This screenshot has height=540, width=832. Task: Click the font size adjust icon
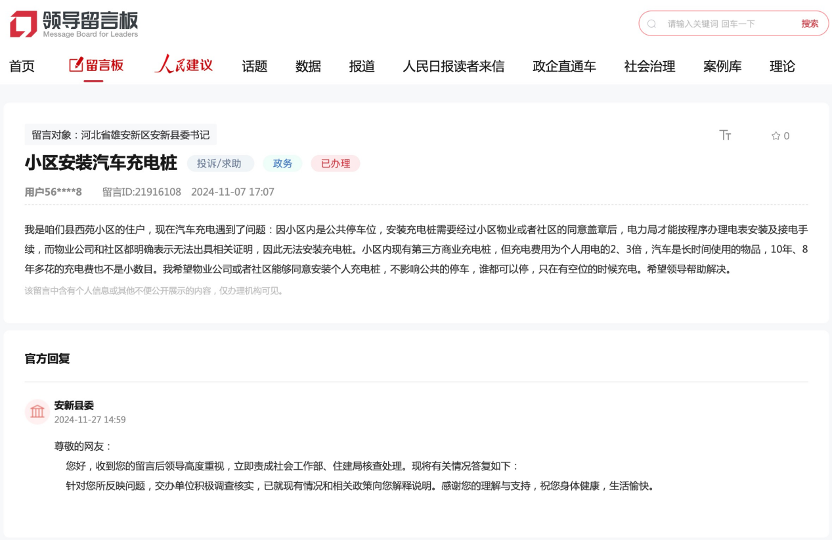click(725, 135)
